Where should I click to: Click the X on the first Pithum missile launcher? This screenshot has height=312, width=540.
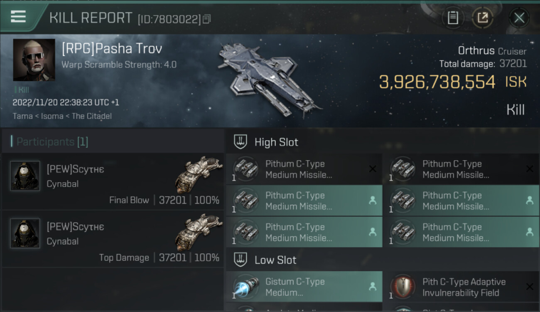pos(373,169)
